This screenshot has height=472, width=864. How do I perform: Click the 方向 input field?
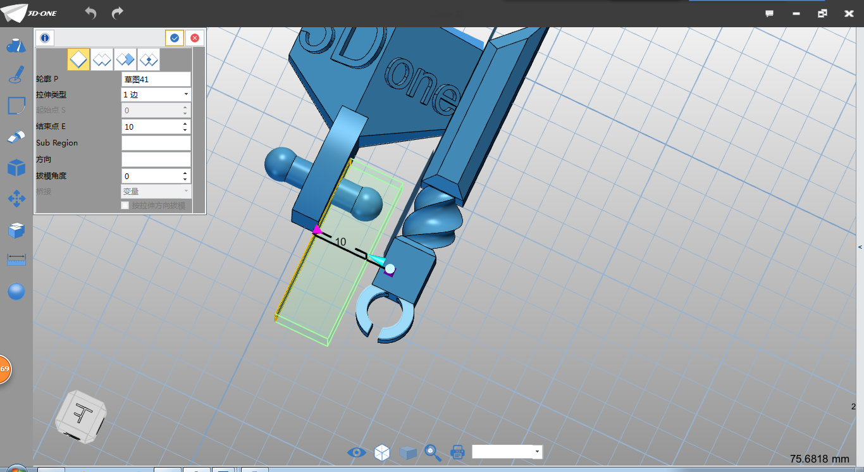[x=156, y=159]
